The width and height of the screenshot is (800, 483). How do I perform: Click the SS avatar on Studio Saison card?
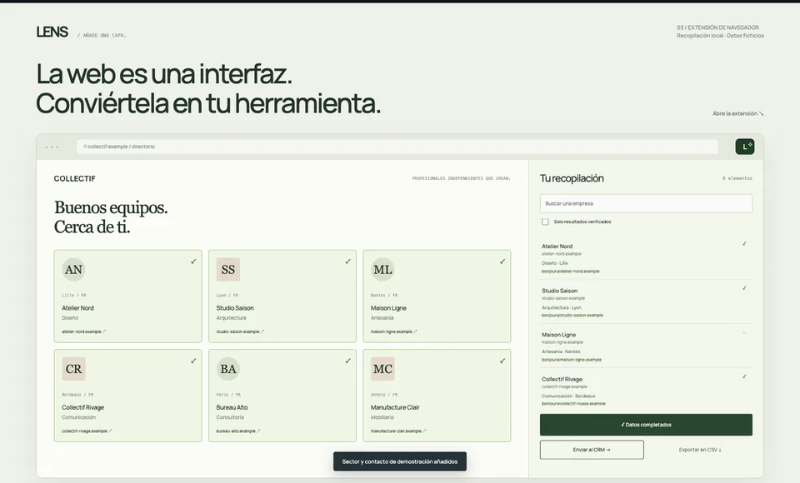[x=228, y=269]
